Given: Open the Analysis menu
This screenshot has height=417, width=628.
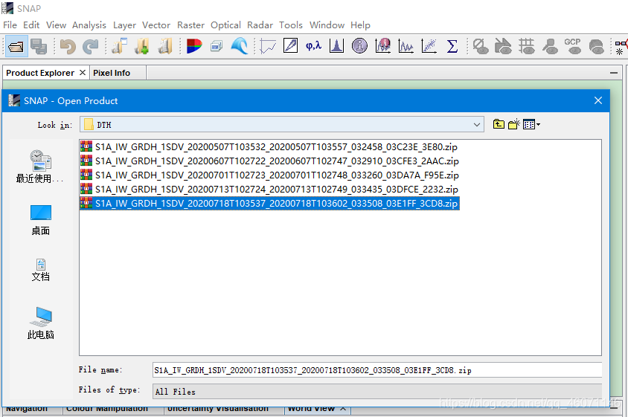Looking at the screenshot, I should tap(89, 25).
